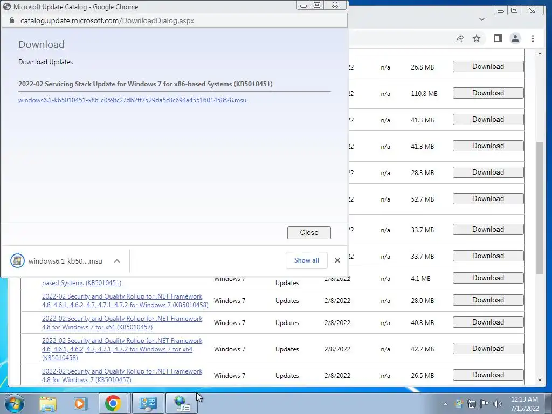Download the 110.8 MB update
The width and height of the screenshot is (552, 414).
488,93
